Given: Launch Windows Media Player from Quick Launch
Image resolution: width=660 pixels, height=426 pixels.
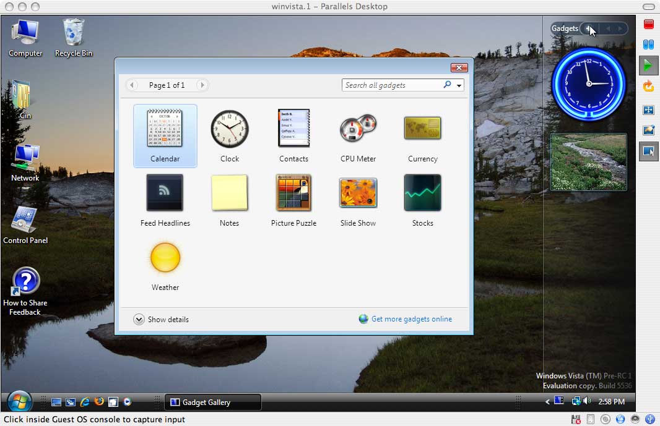Looking at the screenshot, I should click(127, 402).
